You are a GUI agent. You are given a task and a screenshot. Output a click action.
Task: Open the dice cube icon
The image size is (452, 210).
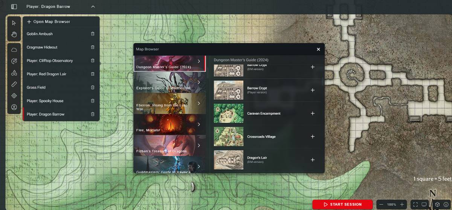(437, 204)
